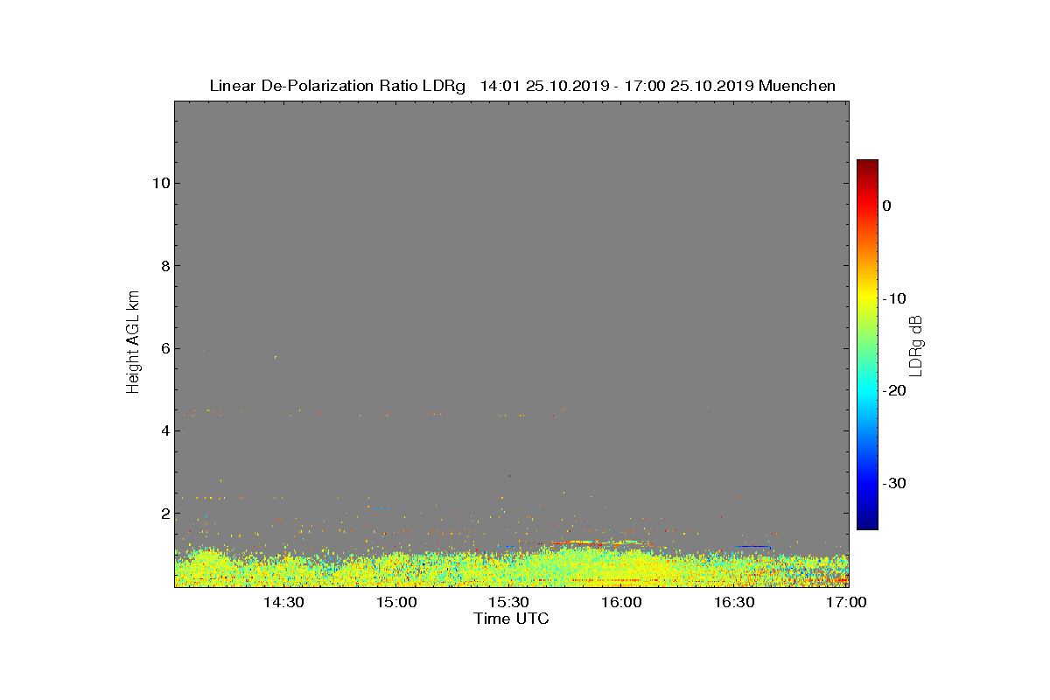Click the 6 km height label
The height and width of the screenshot is (700, 1050).
click(164, 348)
